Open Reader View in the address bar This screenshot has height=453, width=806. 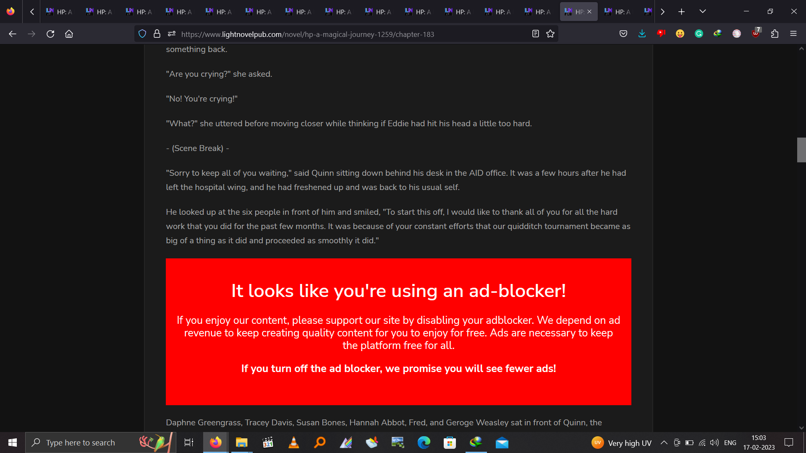point(535,34)
